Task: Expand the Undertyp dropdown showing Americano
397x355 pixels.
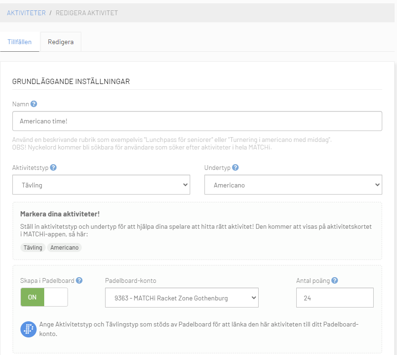Action: tap(293, 185)
